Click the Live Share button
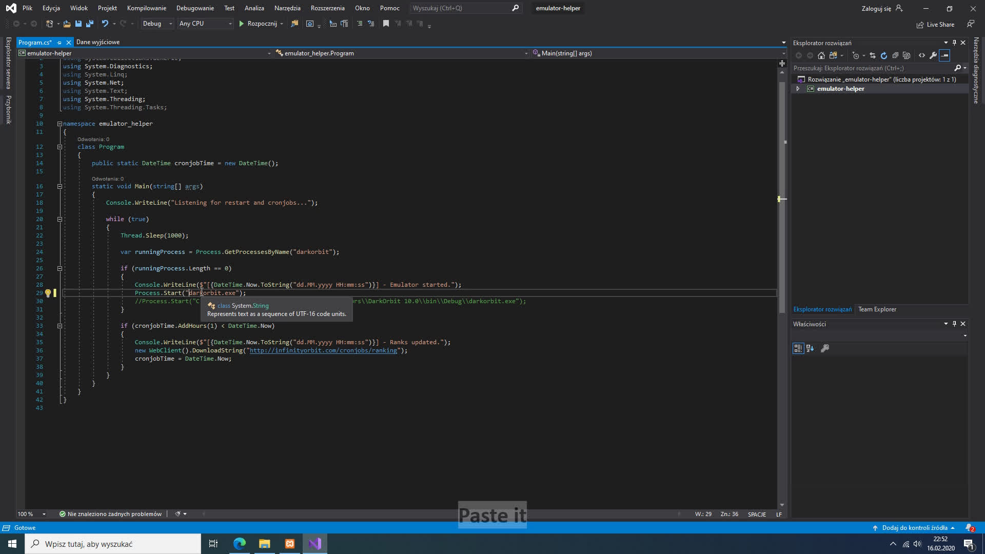This screenshot has width=985, height=554. (935, 24)
